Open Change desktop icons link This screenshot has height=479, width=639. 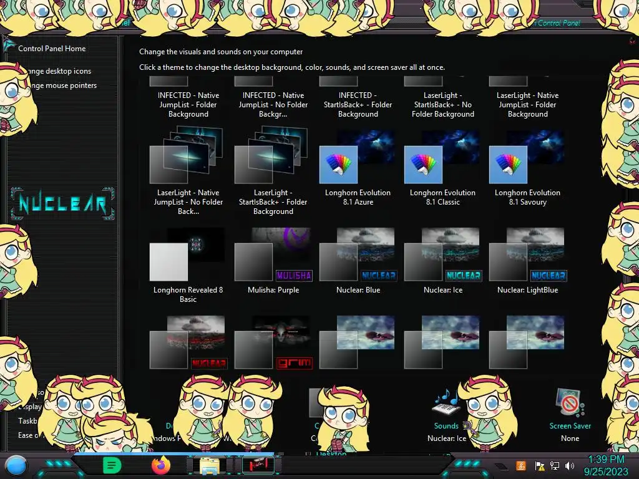click(x=61, y=71)
